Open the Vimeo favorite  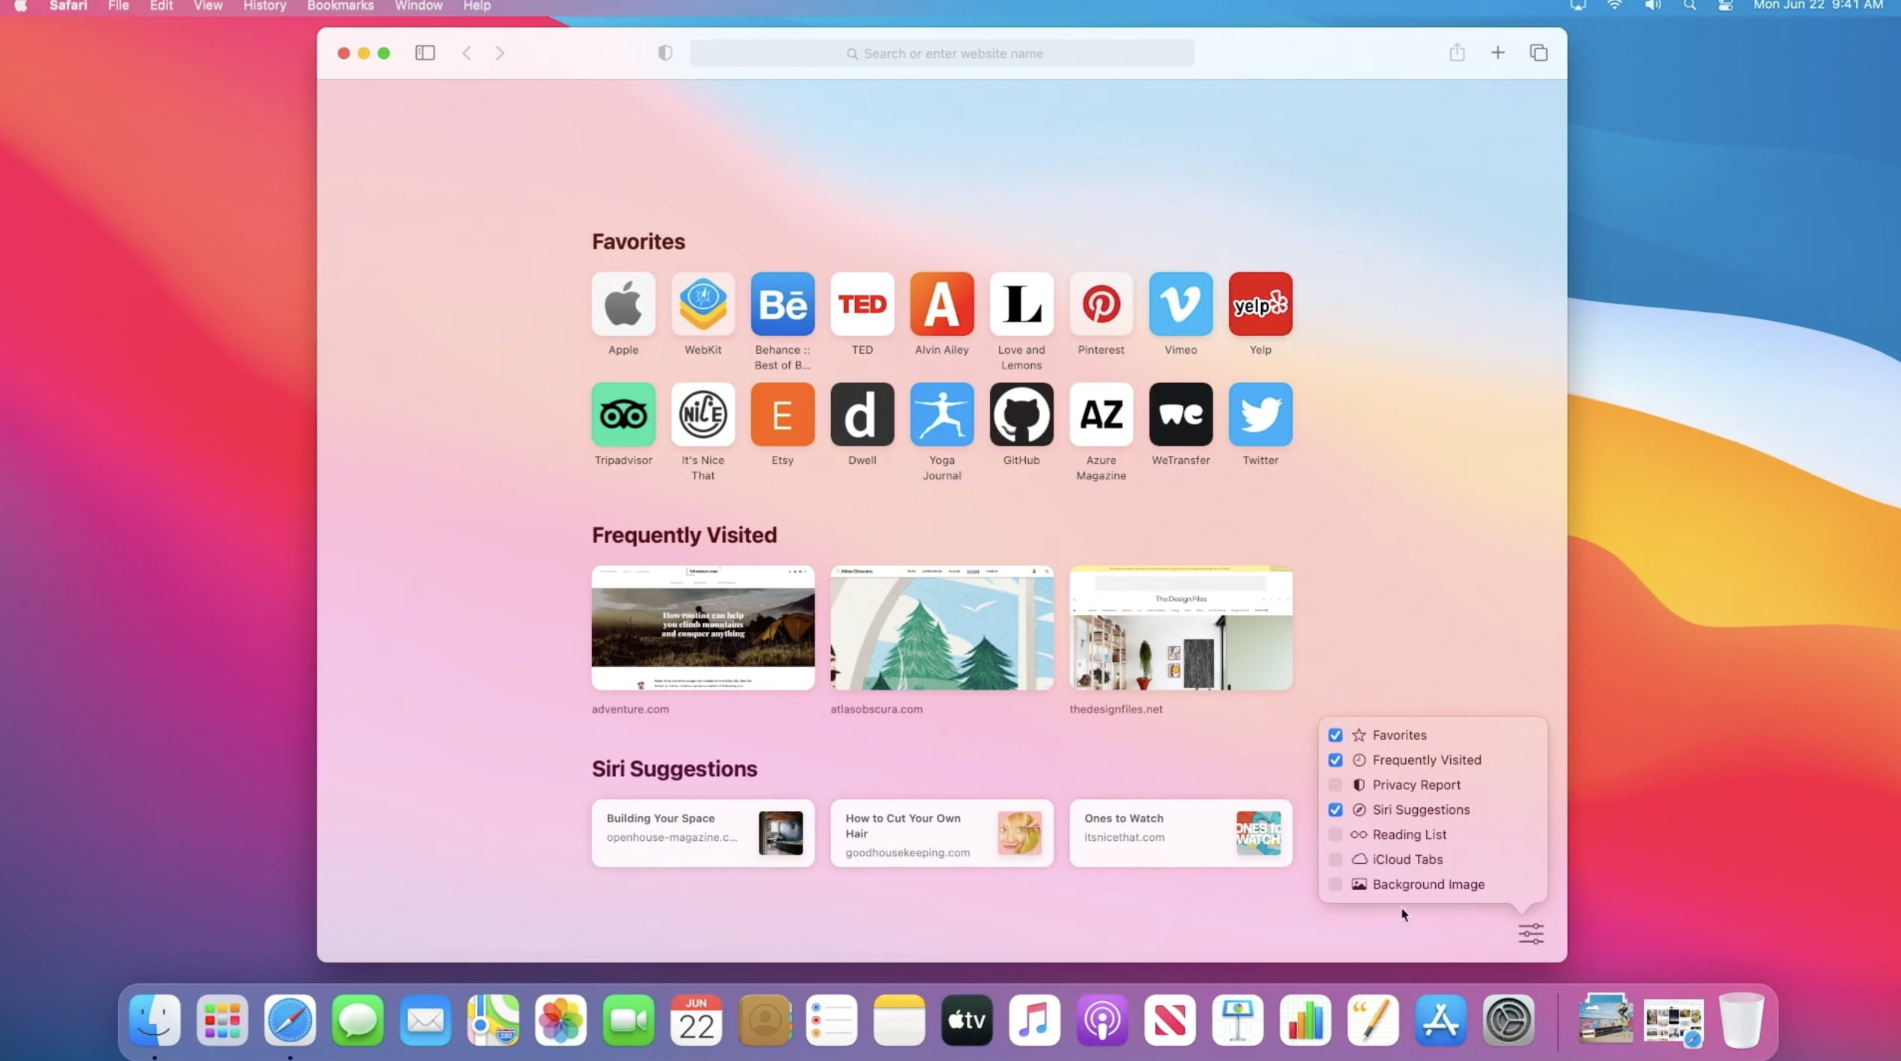tap(1180, 304)
